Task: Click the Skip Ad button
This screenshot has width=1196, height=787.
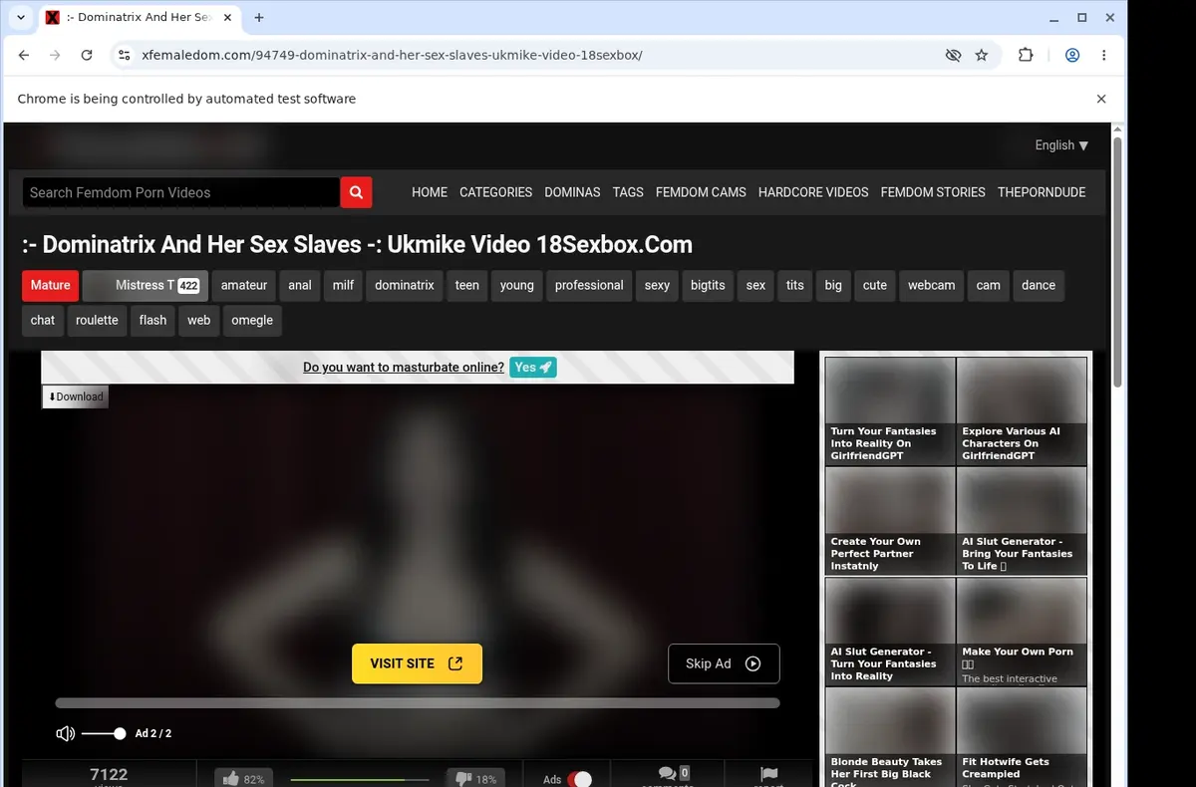Action: 724,663
